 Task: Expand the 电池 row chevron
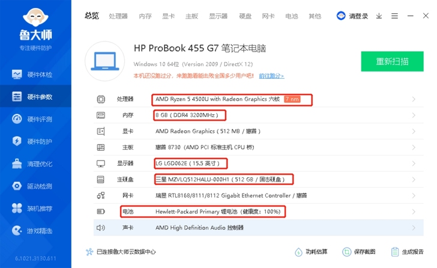pos(414,212)
